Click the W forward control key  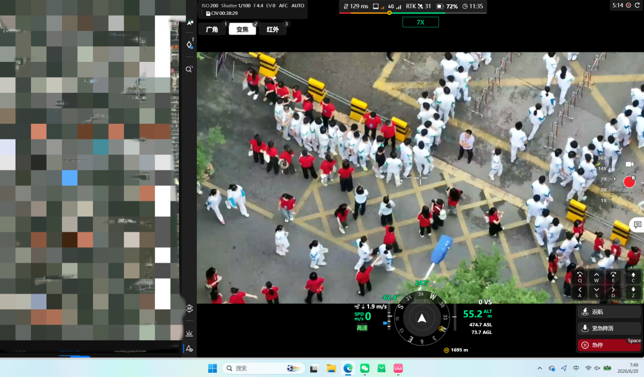pos(596,278)
